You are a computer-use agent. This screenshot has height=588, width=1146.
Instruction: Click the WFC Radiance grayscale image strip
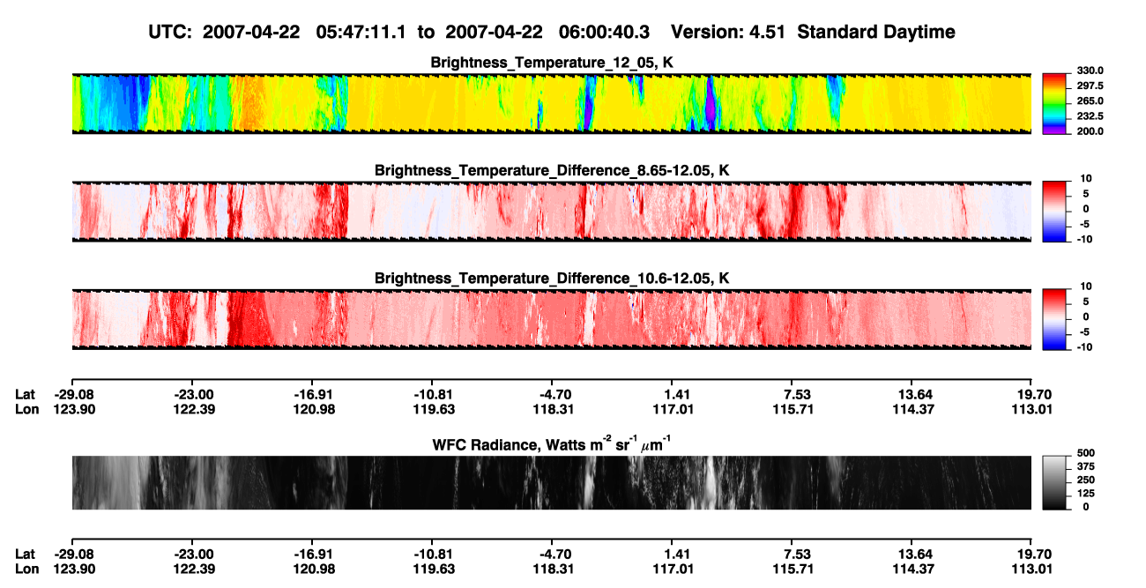coord(552,483)
